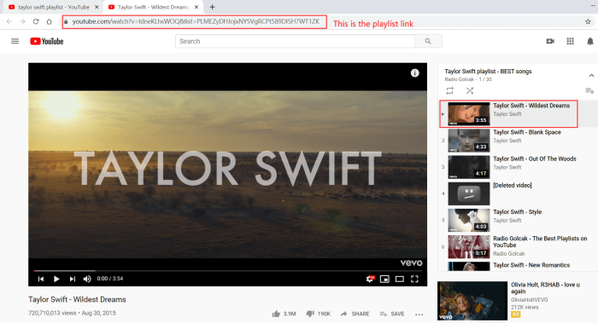
Task: Switch to theater mode
Action: pos(399,279)
